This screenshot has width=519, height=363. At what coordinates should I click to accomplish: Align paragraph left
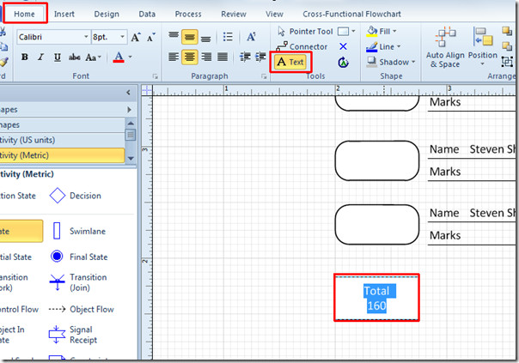[x=174, y=57]
